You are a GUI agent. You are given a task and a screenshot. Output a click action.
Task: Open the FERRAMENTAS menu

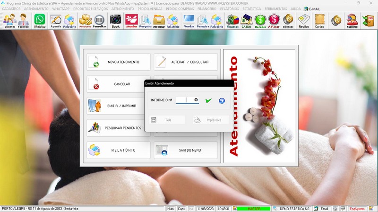(x=276, y=8)
